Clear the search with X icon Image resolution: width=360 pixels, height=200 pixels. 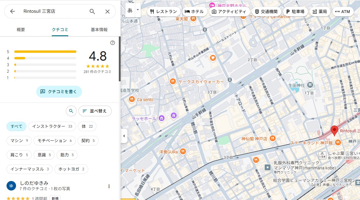(x=108, y=11)
